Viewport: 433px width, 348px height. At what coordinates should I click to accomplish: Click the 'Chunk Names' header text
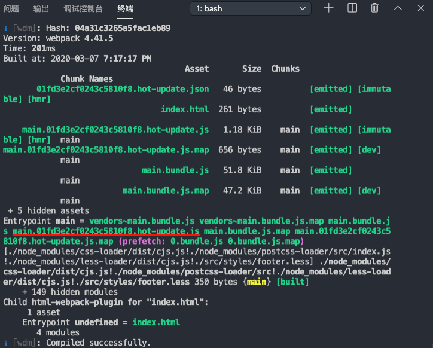coord(87,79)
